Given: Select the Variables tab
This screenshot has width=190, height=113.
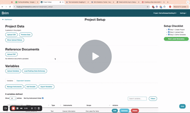Looking at the screenshot, I should pyautogui.click(x=10, y=81).
